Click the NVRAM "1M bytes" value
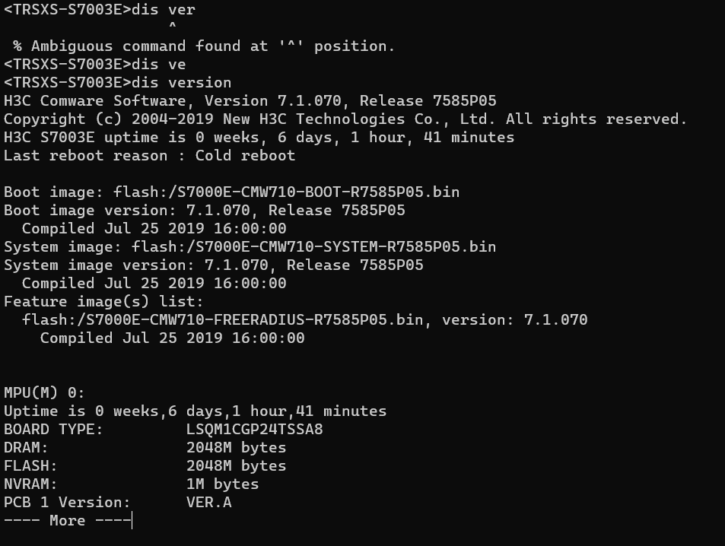Screen dimensions: 725x546 [222, 484]
